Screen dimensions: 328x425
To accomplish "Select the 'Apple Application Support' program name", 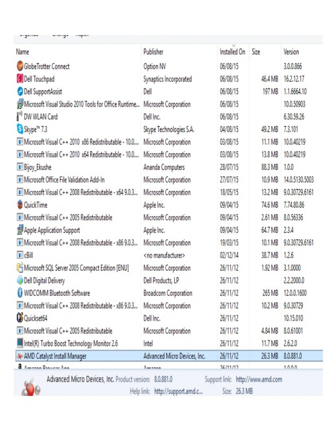I will point(52,230).
